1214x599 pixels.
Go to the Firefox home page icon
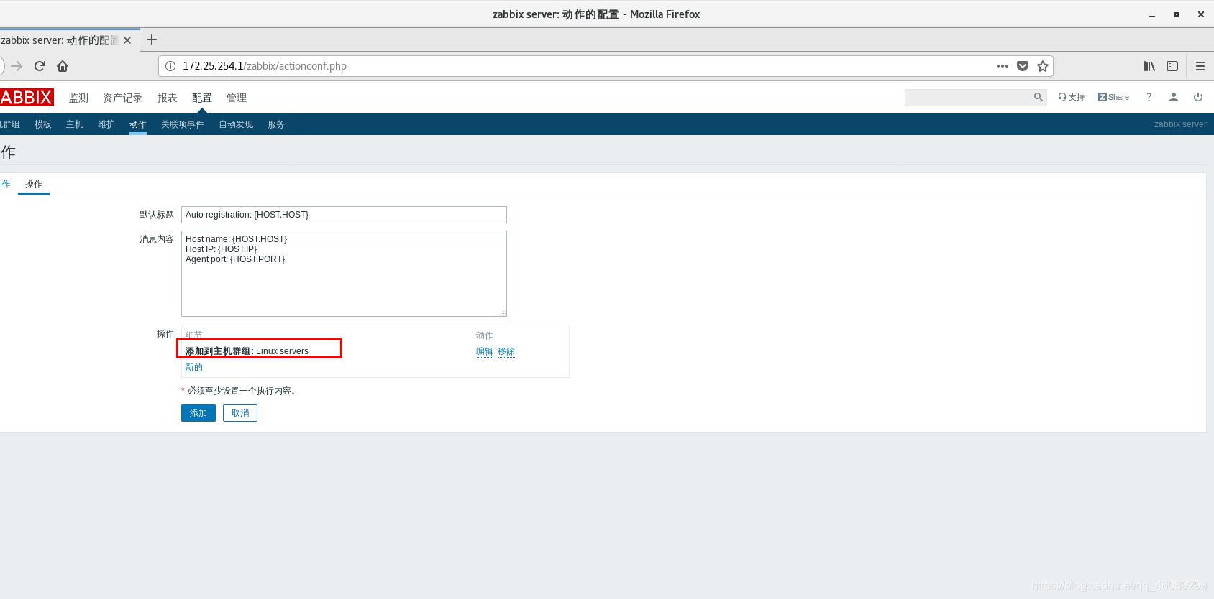(63, 66)
